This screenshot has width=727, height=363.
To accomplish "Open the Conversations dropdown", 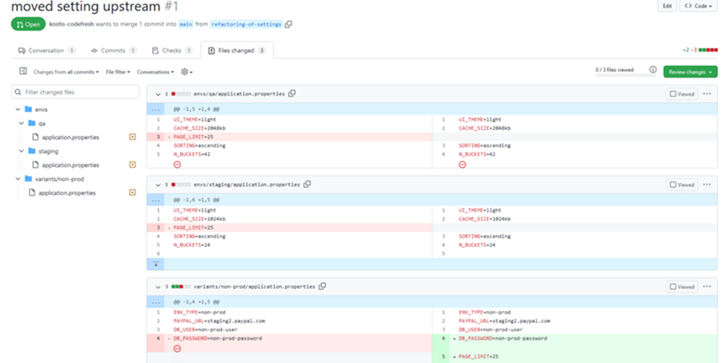I will click(155, 71).
